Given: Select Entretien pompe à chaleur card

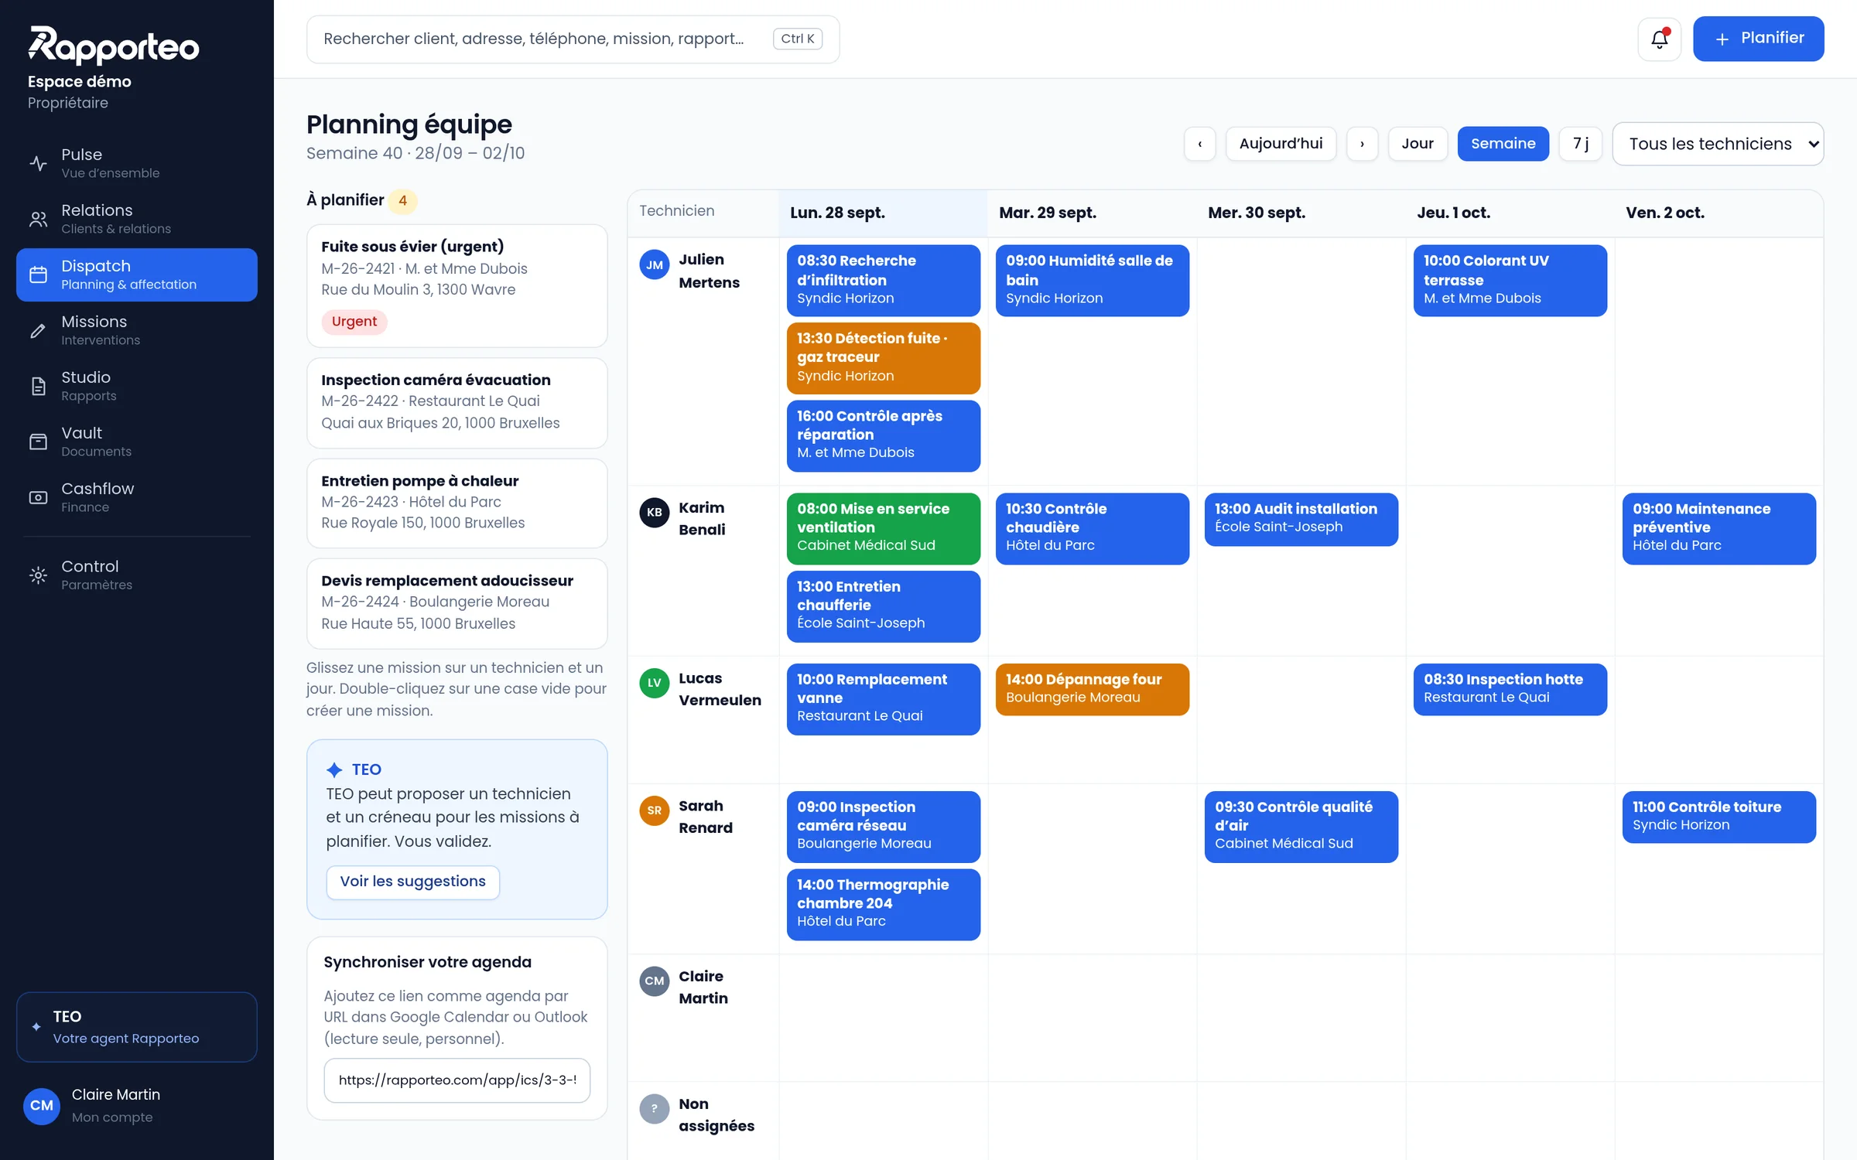Looking at the screenshot, I should point(457,503).
